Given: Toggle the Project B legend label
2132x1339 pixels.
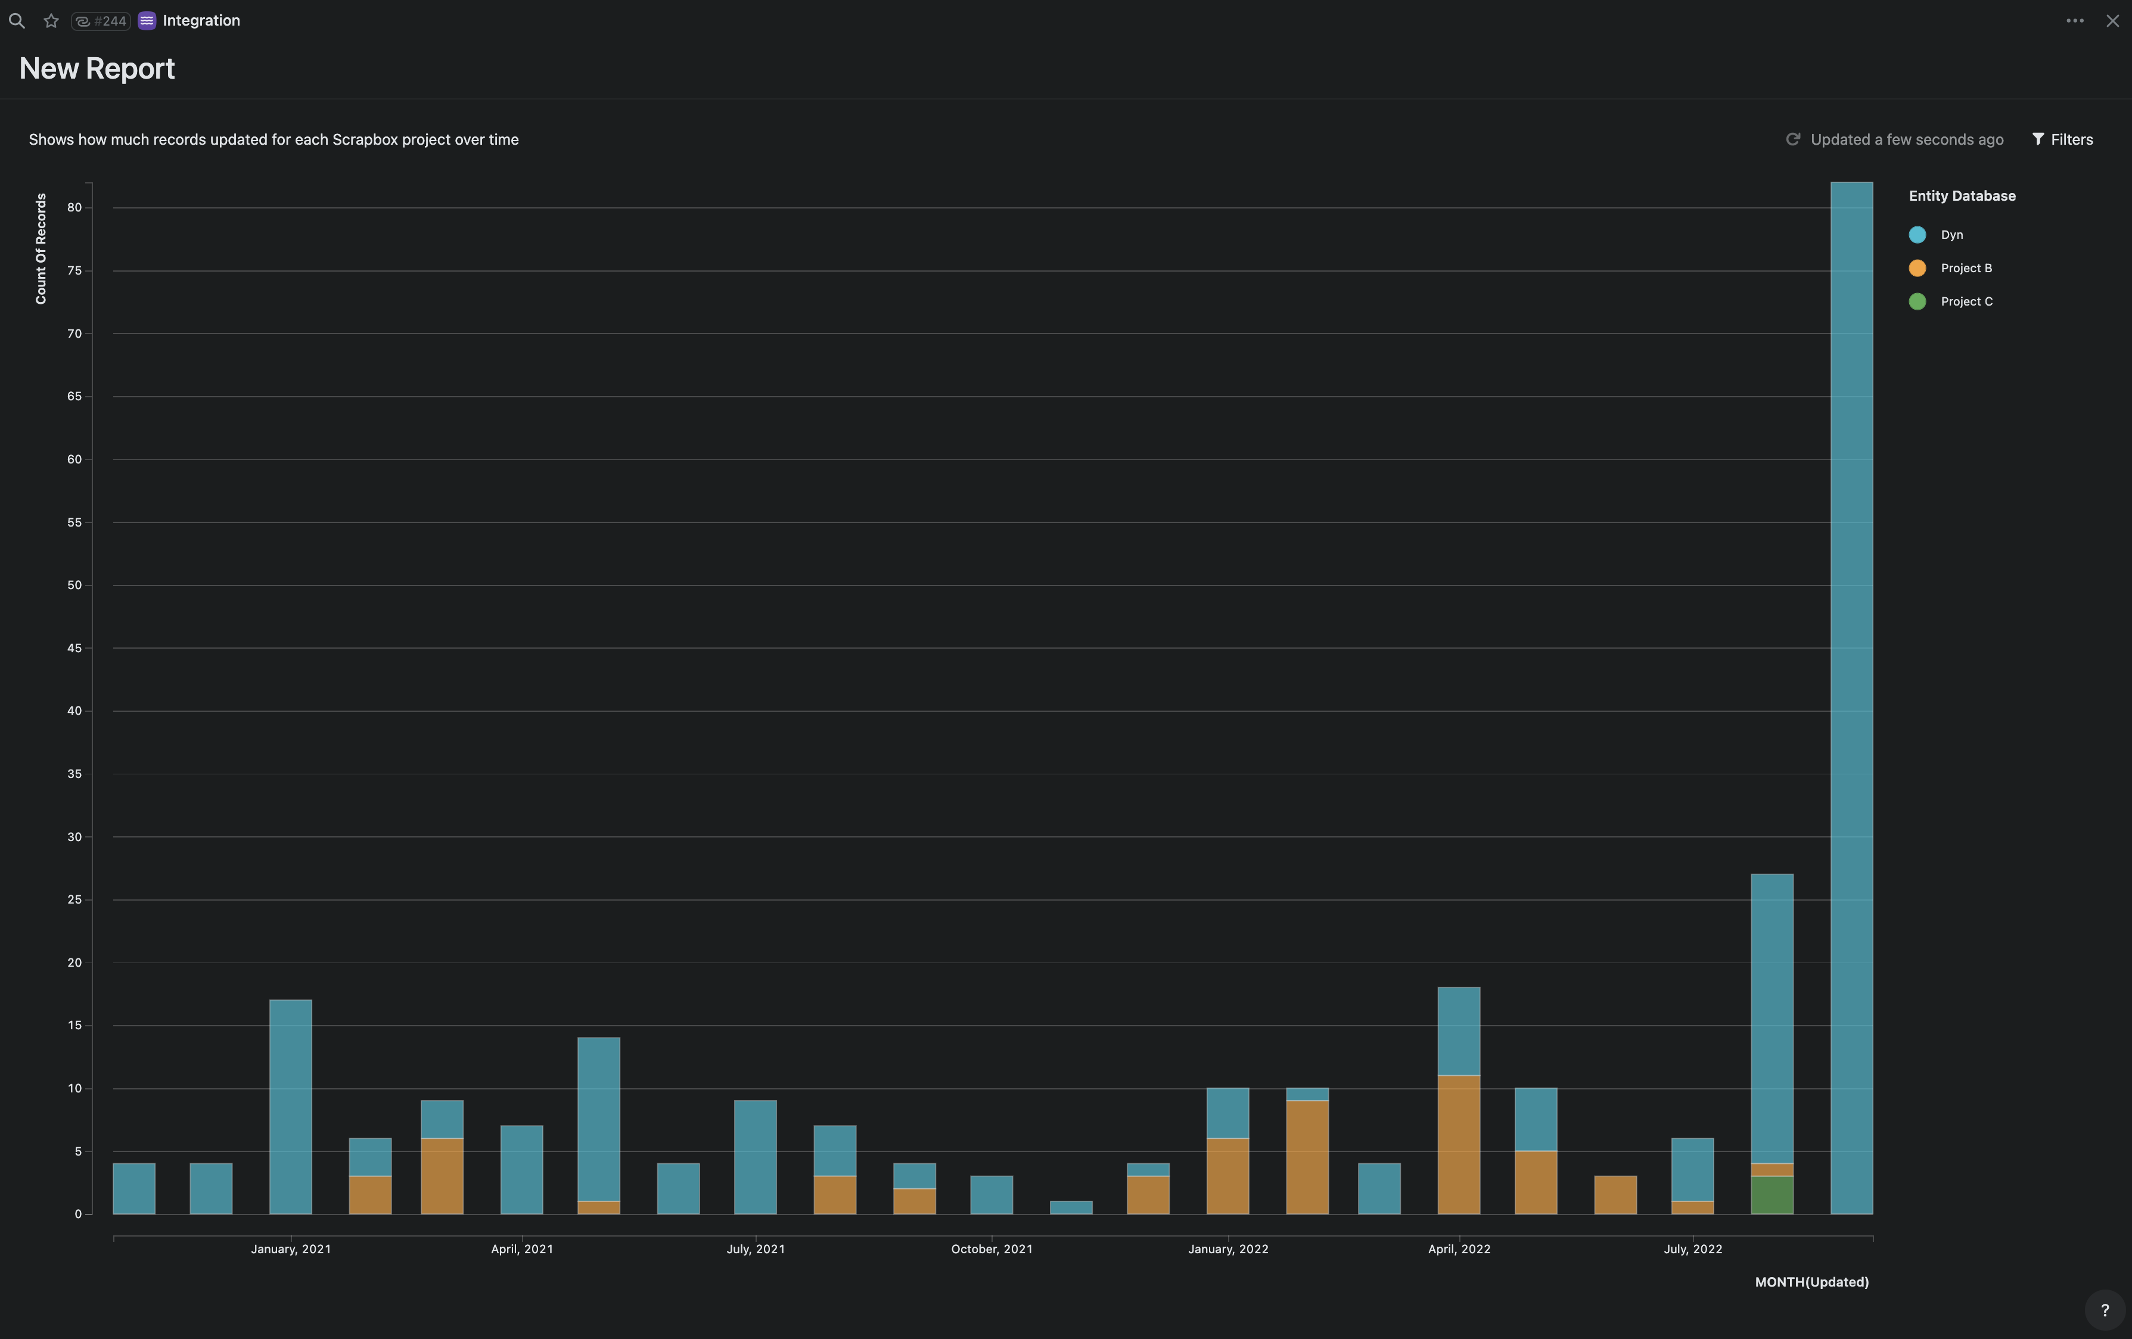Looking at the screenshot, I should coord(1966,268).
